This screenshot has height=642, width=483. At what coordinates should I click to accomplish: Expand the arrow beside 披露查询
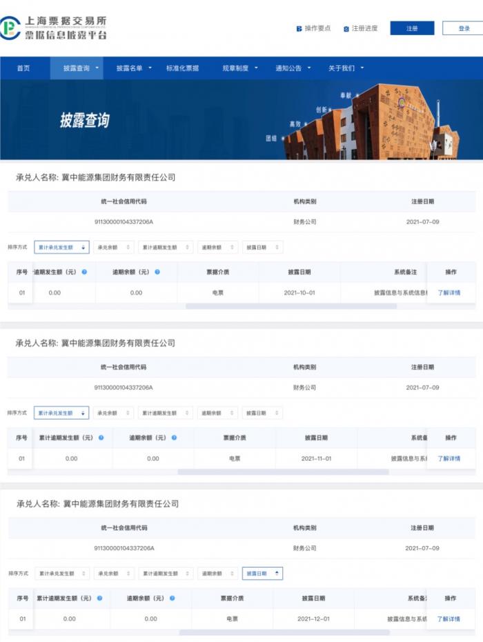[97, 68]
